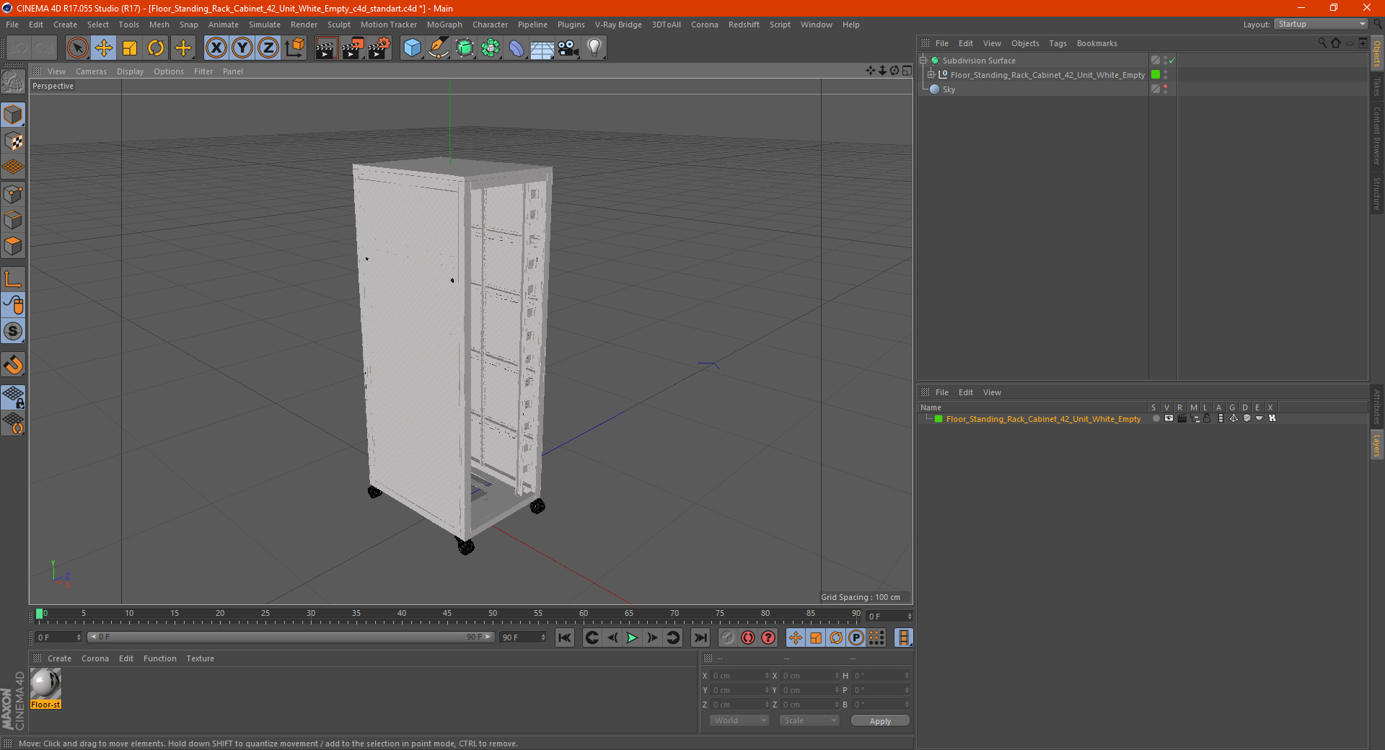Open the Scale mode dropdown
This screenshot has height=750, width=1385.
pyautogui.click(x=809, y=720)
